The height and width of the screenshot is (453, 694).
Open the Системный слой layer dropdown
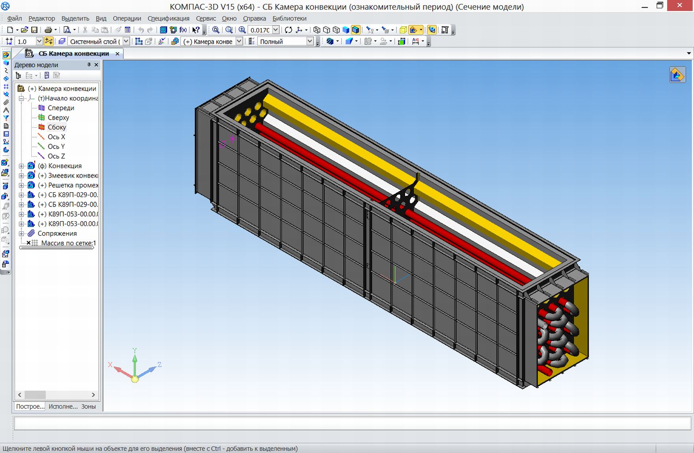click(x=126, y=42)
